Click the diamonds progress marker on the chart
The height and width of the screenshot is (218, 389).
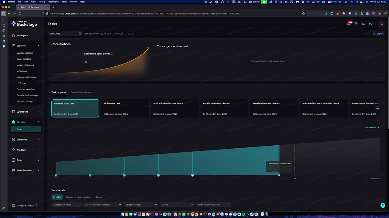tap(279, 175)
